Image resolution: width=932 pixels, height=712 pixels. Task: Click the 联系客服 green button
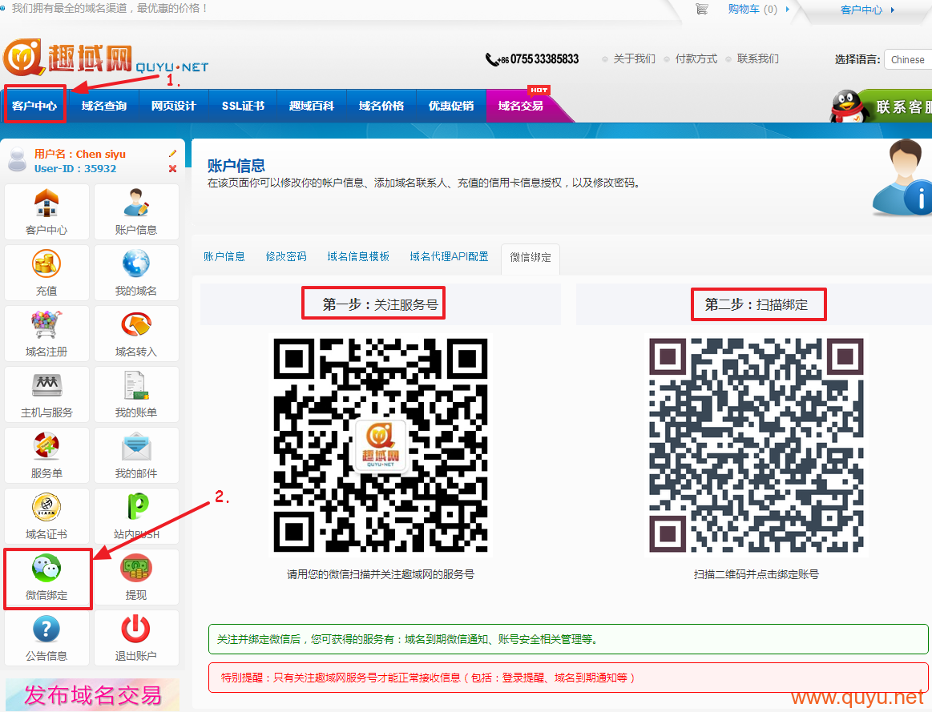898,107
